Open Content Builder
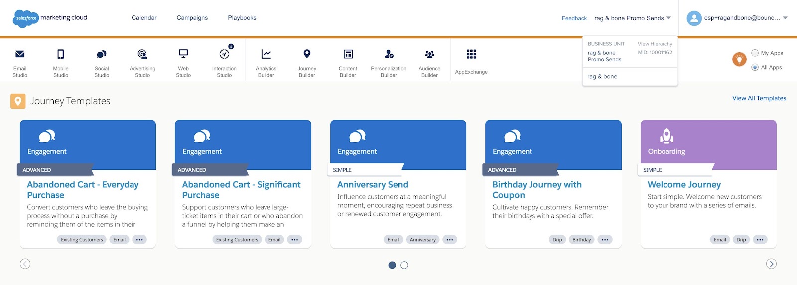797x285 pixels. pos(348,63)
